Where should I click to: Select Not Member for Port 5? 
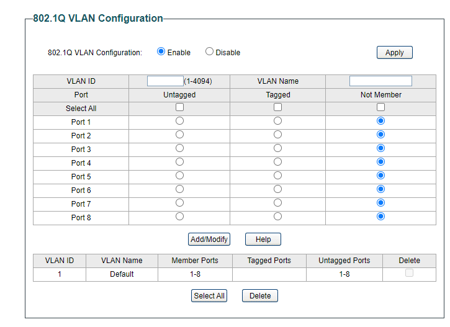coord(380,176)
